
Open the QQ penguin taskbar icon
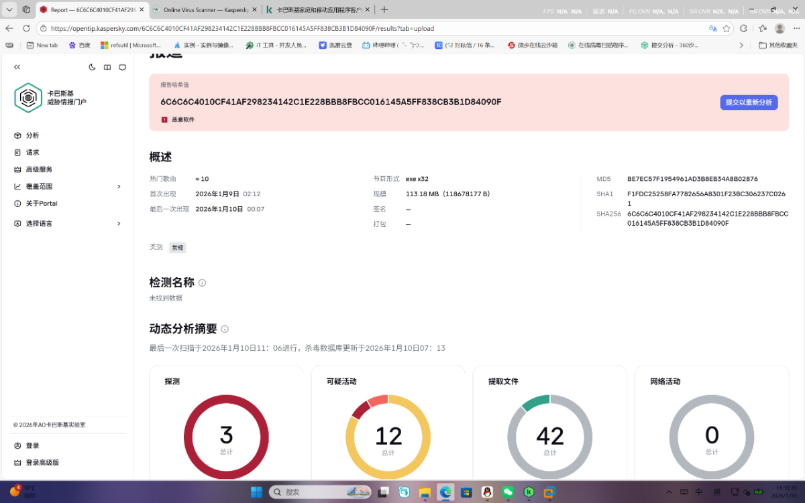point(487,492)
